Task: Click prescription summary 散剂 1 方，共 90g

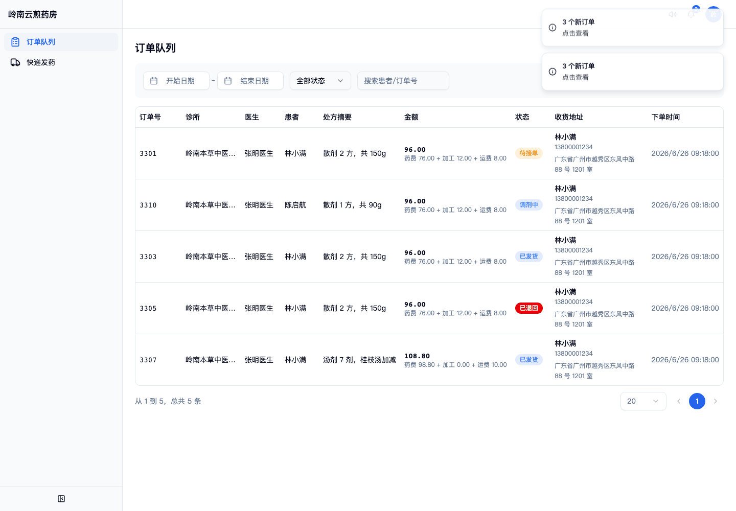Action: tap(352, 205)
